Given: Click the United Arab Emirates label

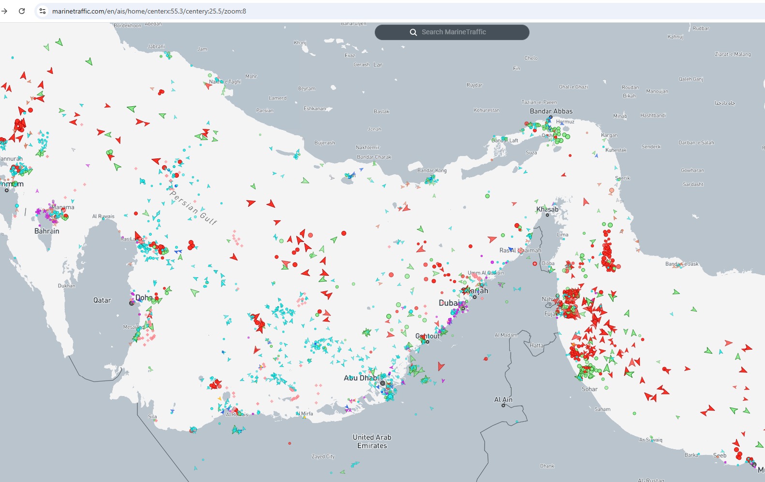Looking at the screenshot, I should 372,441.
